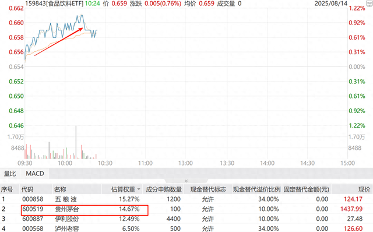Viewport: 373px width, 232px height.
Task: Switch to the MACD tab
Action: click(x=35, y=174)
